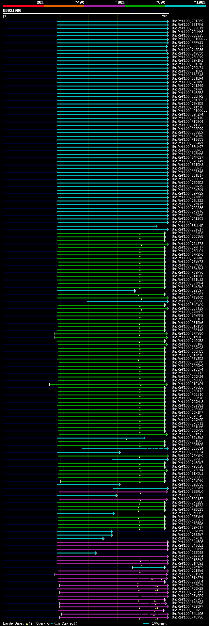209x626 pixels.
Task: Open UniRef100_Q8RUM1 entry
Action: click(x=187, y=531)
